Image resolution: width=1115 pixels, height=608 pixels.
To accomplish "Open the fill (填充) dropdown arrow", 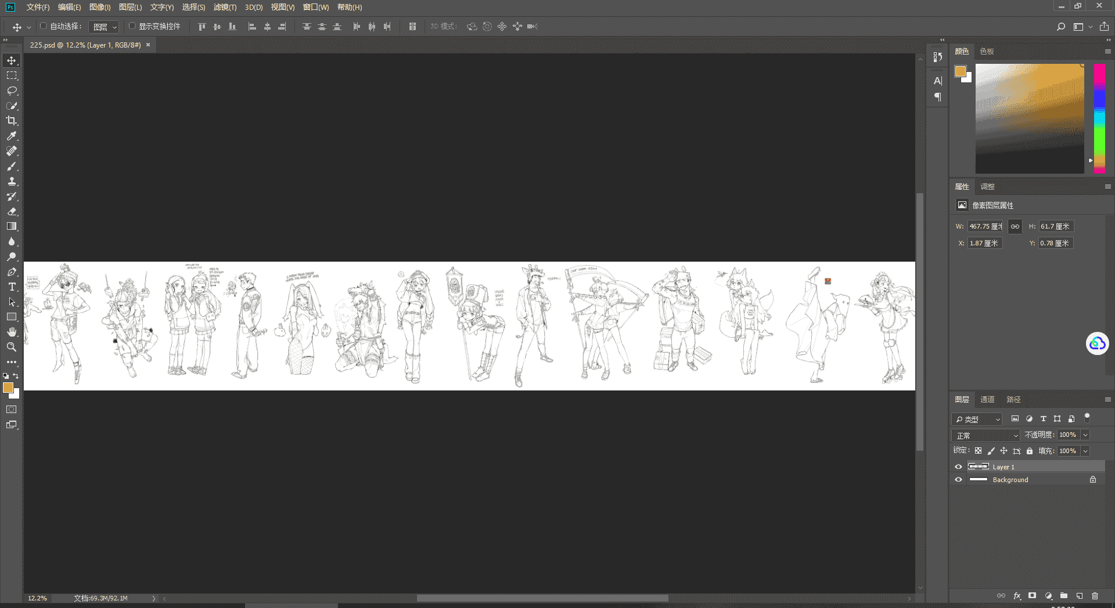I will 1085,451.
